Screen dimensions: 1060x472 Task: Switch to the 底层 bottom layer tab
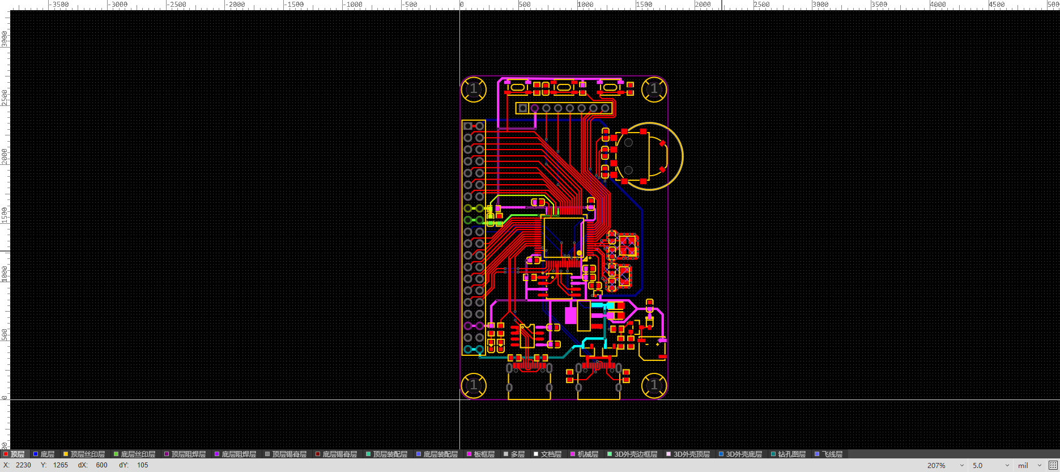[x=44, y=454]
